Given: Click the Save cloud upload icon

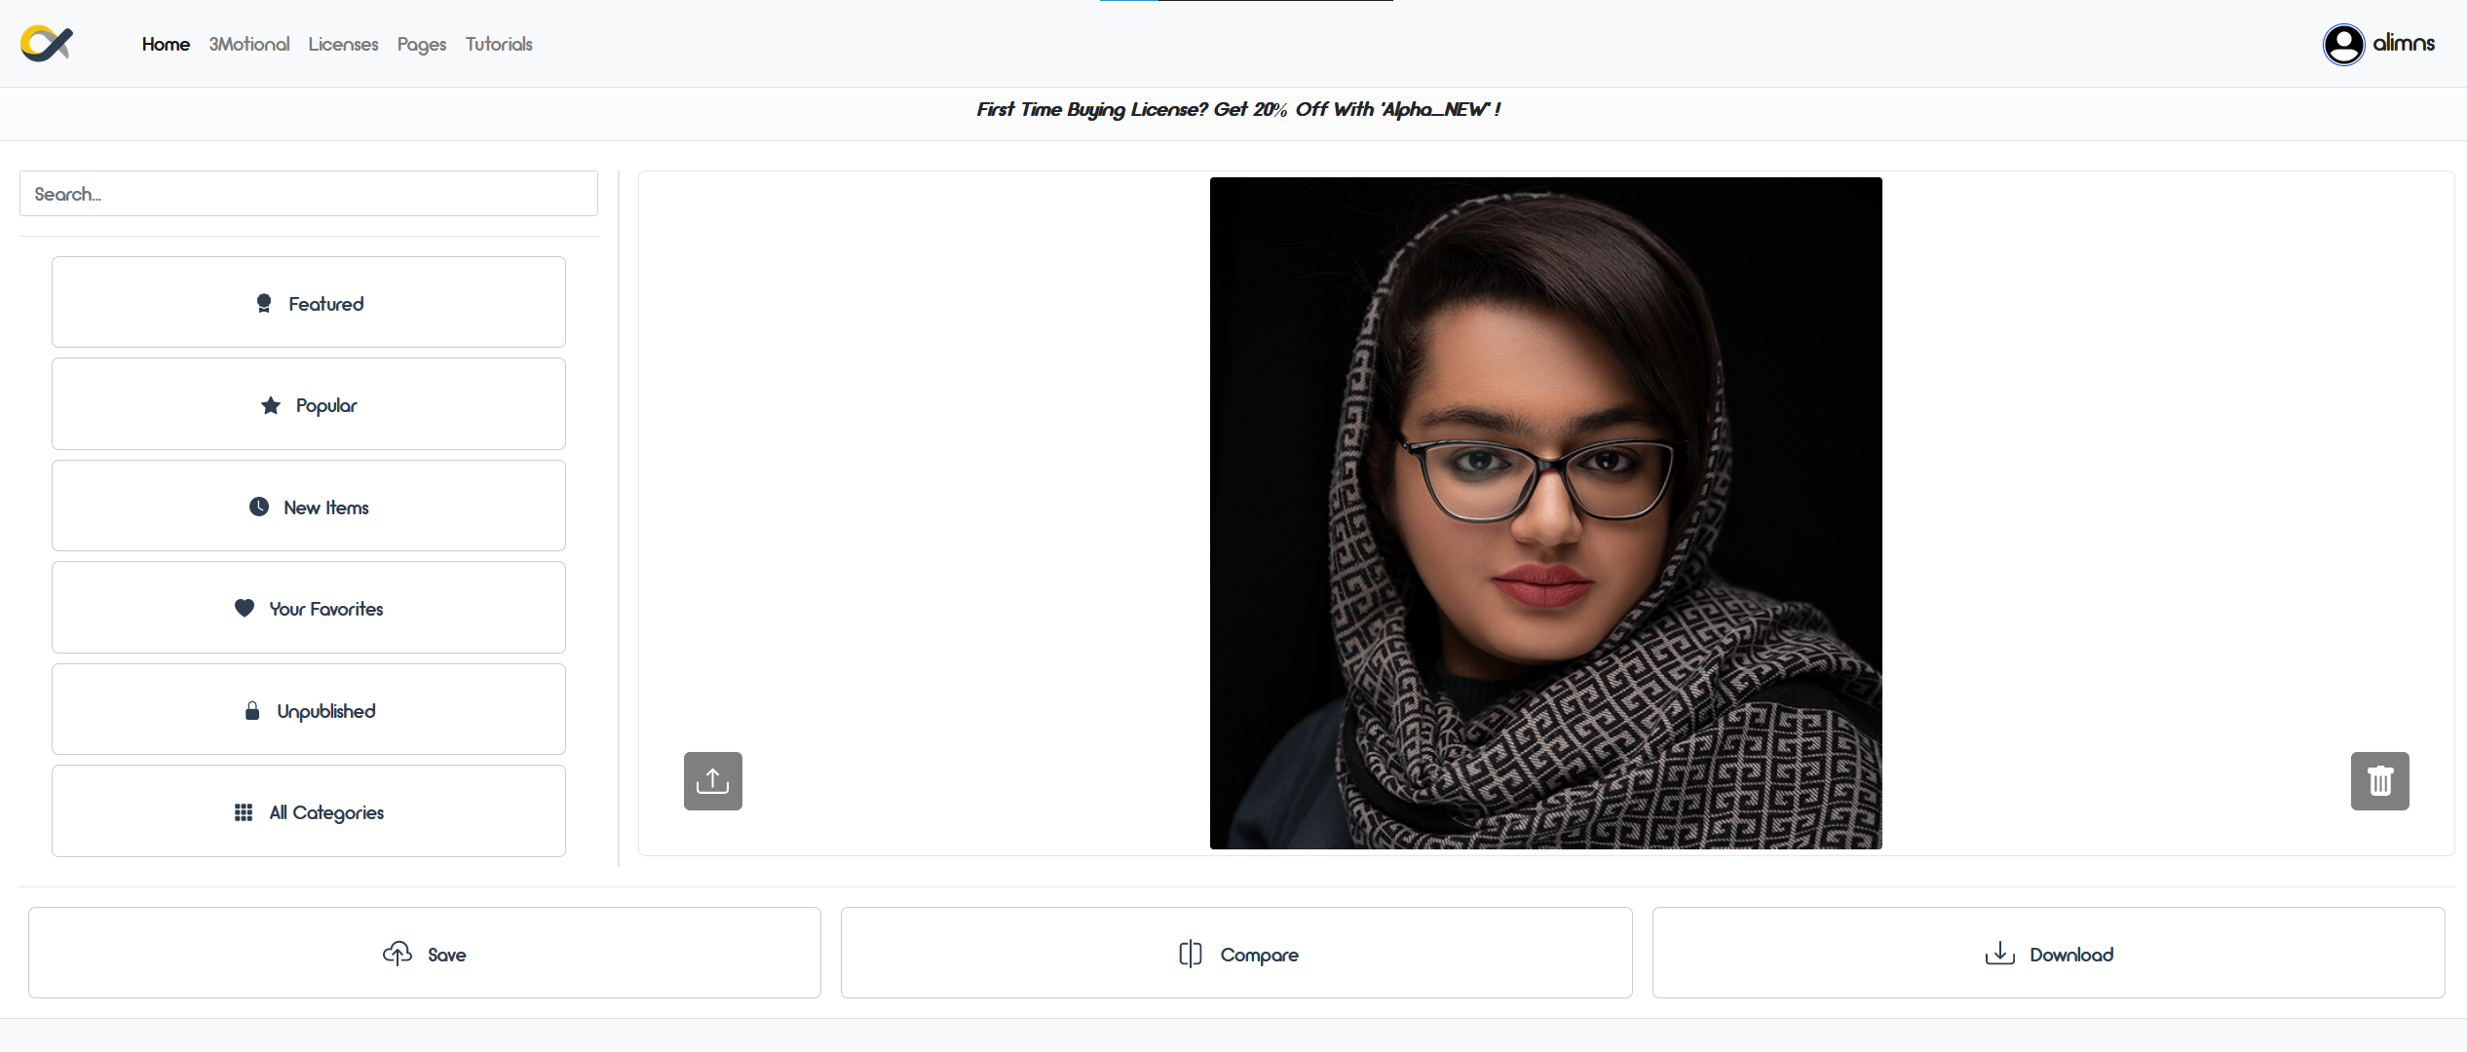Looking at the screenshot, I should pos(398,954).
